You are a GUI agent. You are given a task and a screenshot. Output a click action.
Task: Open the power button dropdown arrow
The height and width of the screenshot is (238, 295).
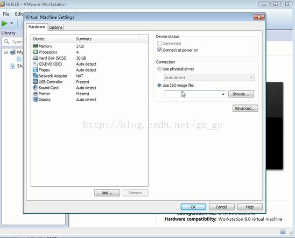(12, 23)
